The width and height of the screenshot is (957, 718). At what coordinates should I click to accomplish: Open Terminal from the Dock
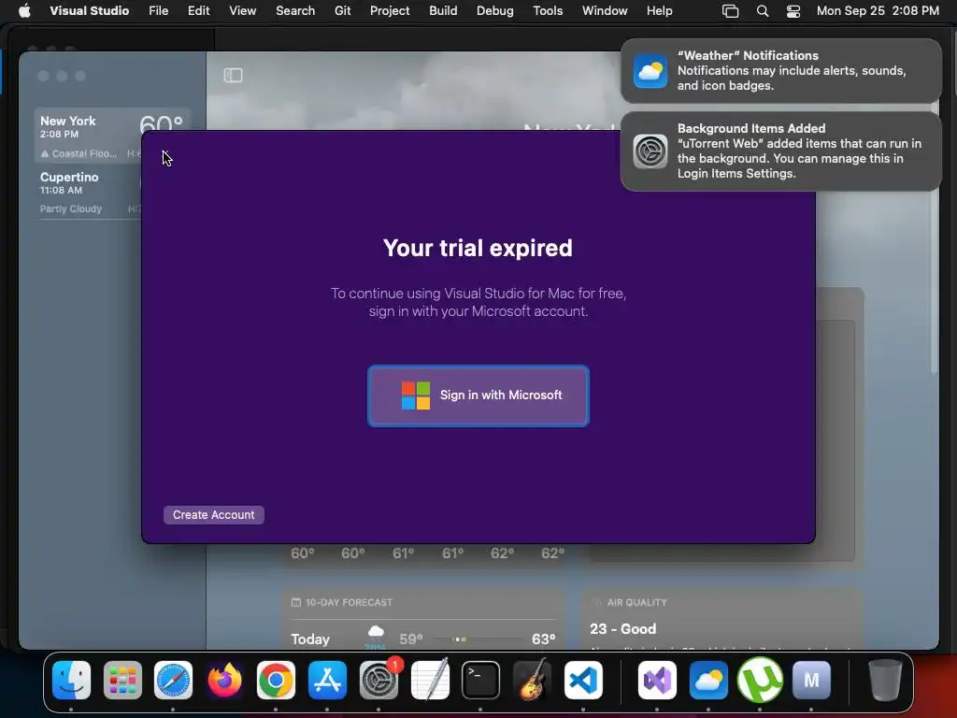pyautogui.click(x=480, y=680)
